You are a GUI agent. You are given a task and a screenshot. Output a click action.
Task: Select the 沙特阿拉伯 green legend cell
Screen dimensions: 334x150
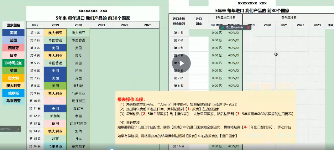click(13, 63)
